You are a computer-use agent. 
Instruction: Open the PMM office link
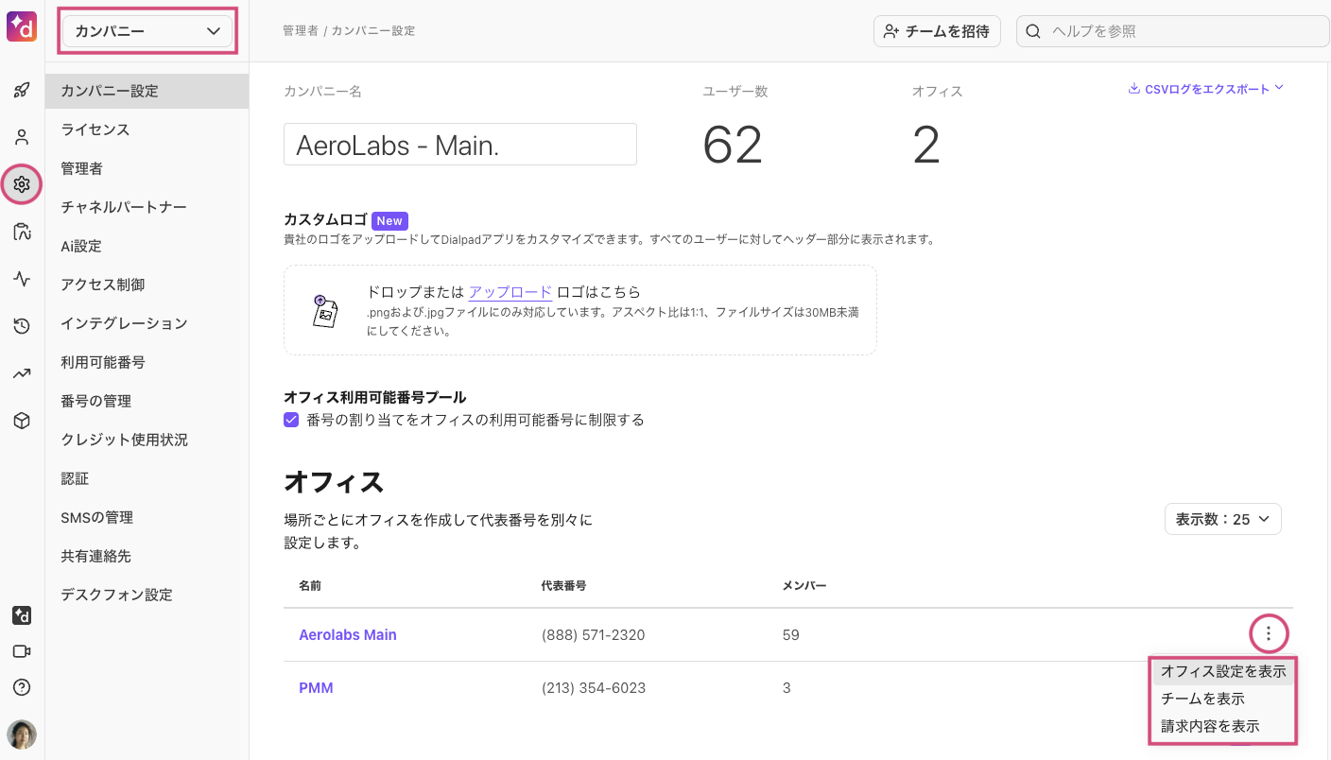click(x=316, y=687)
